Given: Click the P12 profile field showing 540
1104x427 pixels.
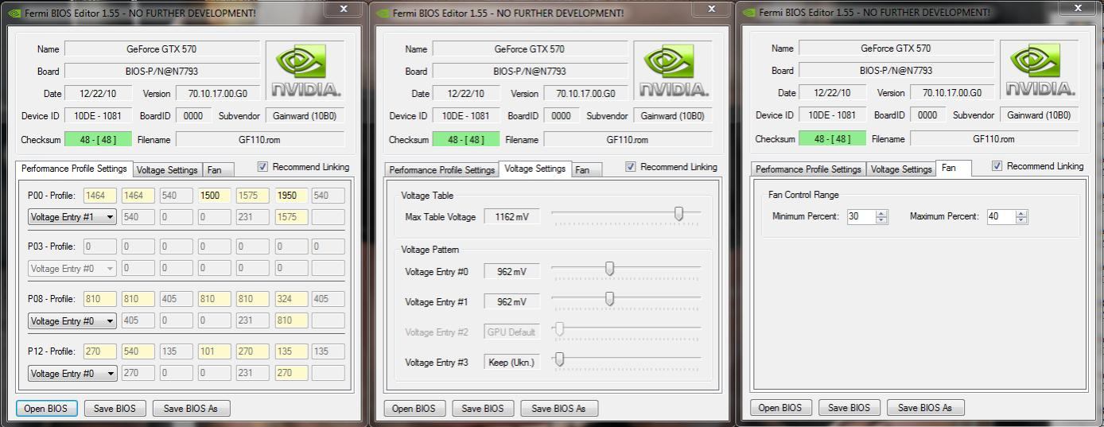Looking at the screenshot, I should pyautogui.click(x=138, y=351).
